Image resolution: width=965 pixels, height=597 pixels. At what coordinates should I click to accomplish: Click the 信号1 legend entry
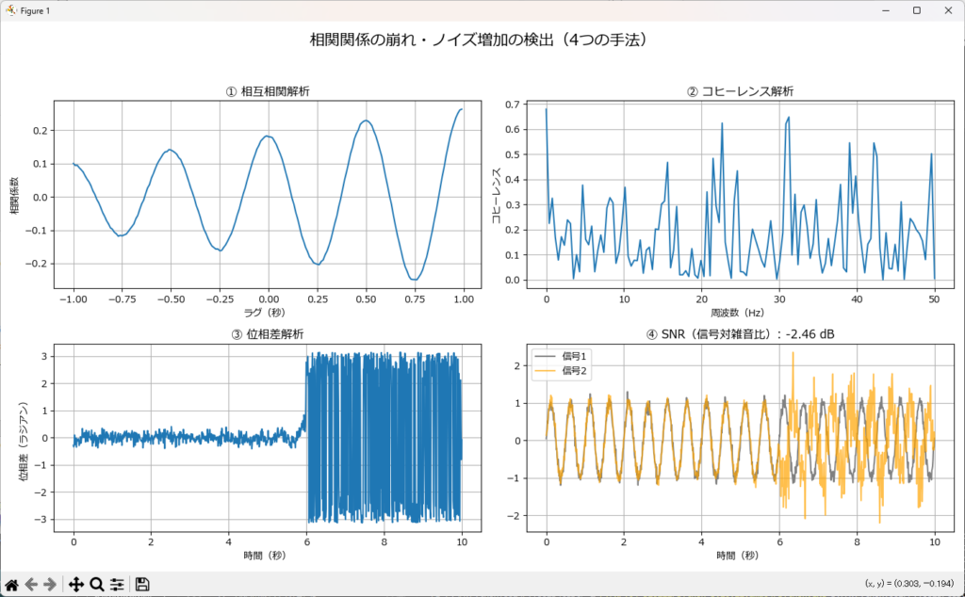572,355
